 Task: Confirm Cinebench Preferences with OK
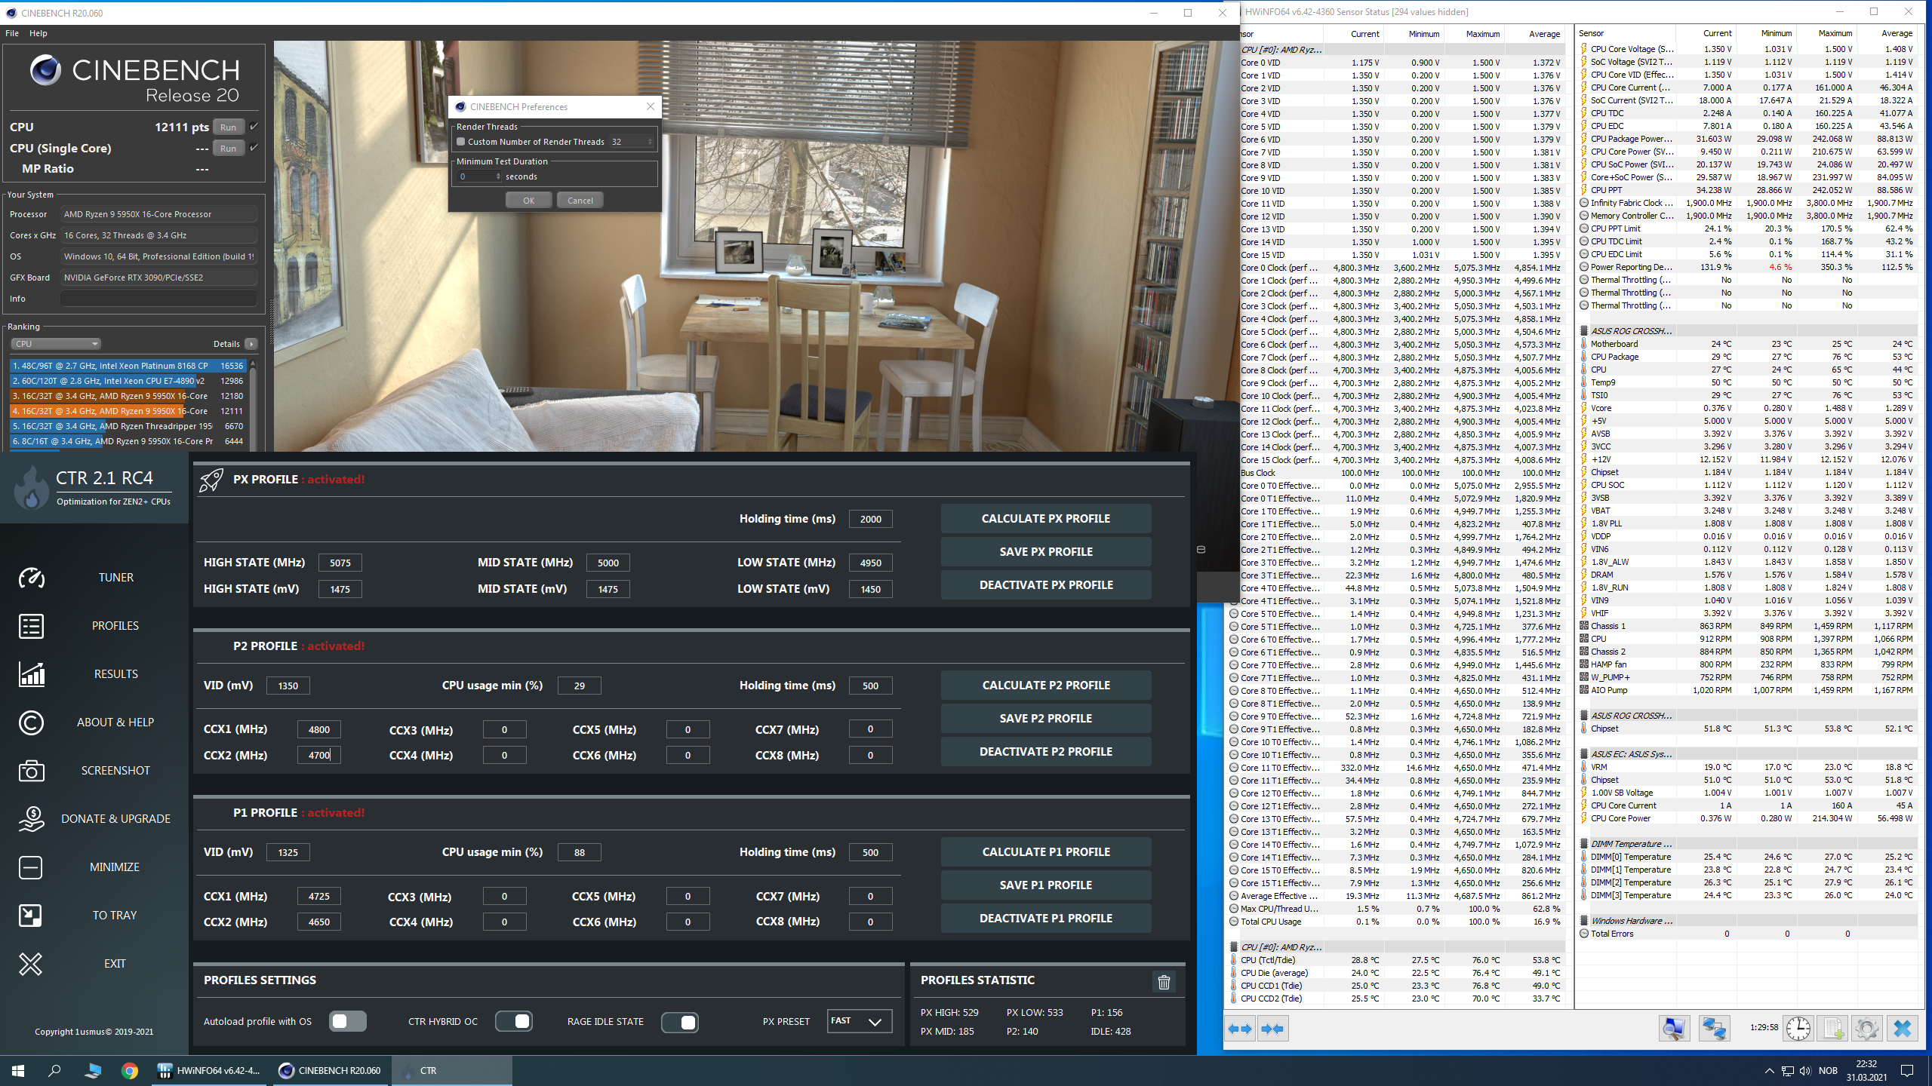click(x=528, y=201)
